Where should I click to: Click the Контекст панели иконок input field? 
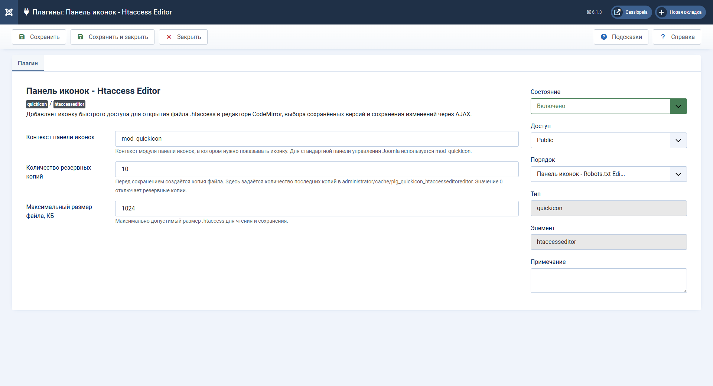[317, 139]
